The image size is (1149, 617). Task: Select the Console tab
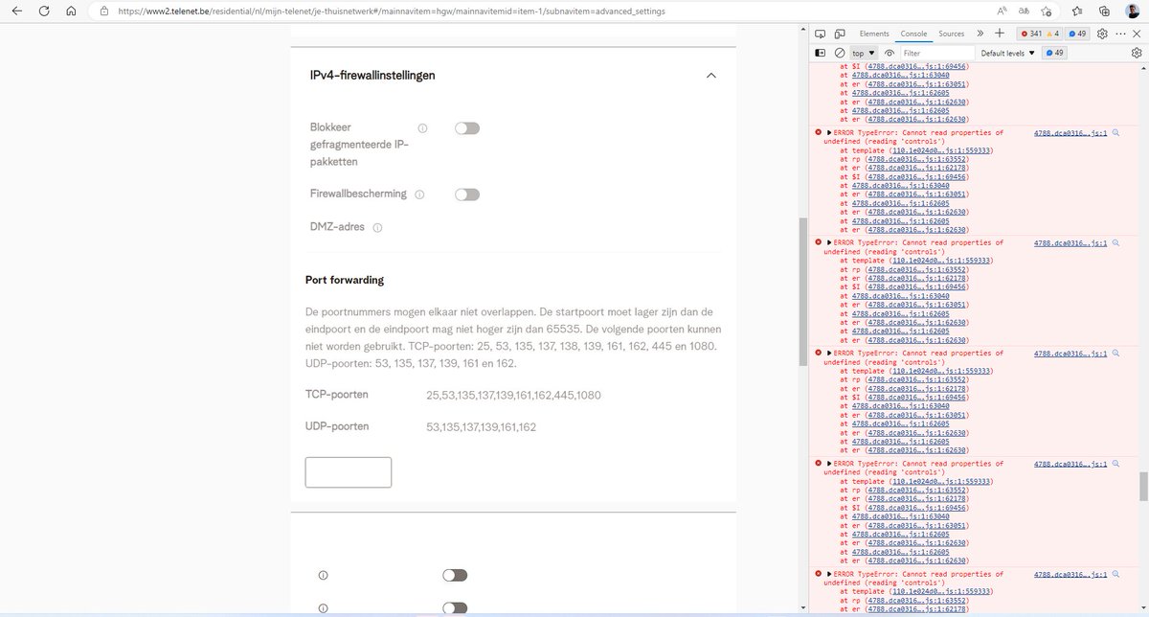(x=913, y=34)
